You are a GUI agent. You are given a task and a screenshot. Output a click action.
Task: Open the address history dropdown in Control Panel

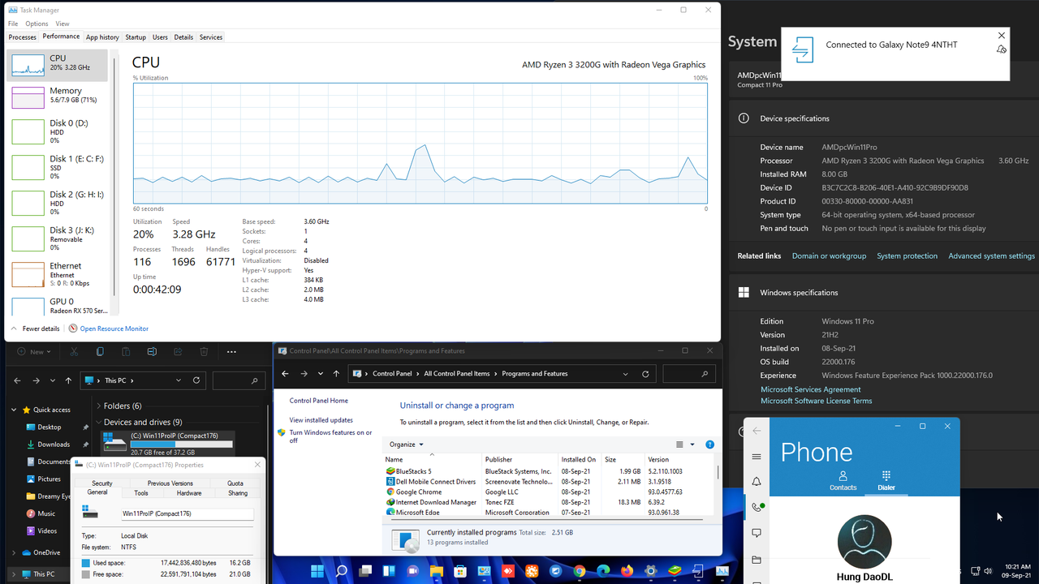pos(625,374)
